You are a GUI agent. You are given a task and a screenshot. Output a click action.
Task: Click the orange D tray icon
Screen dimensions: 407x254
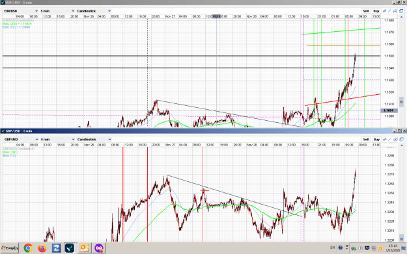coord(381,248)
